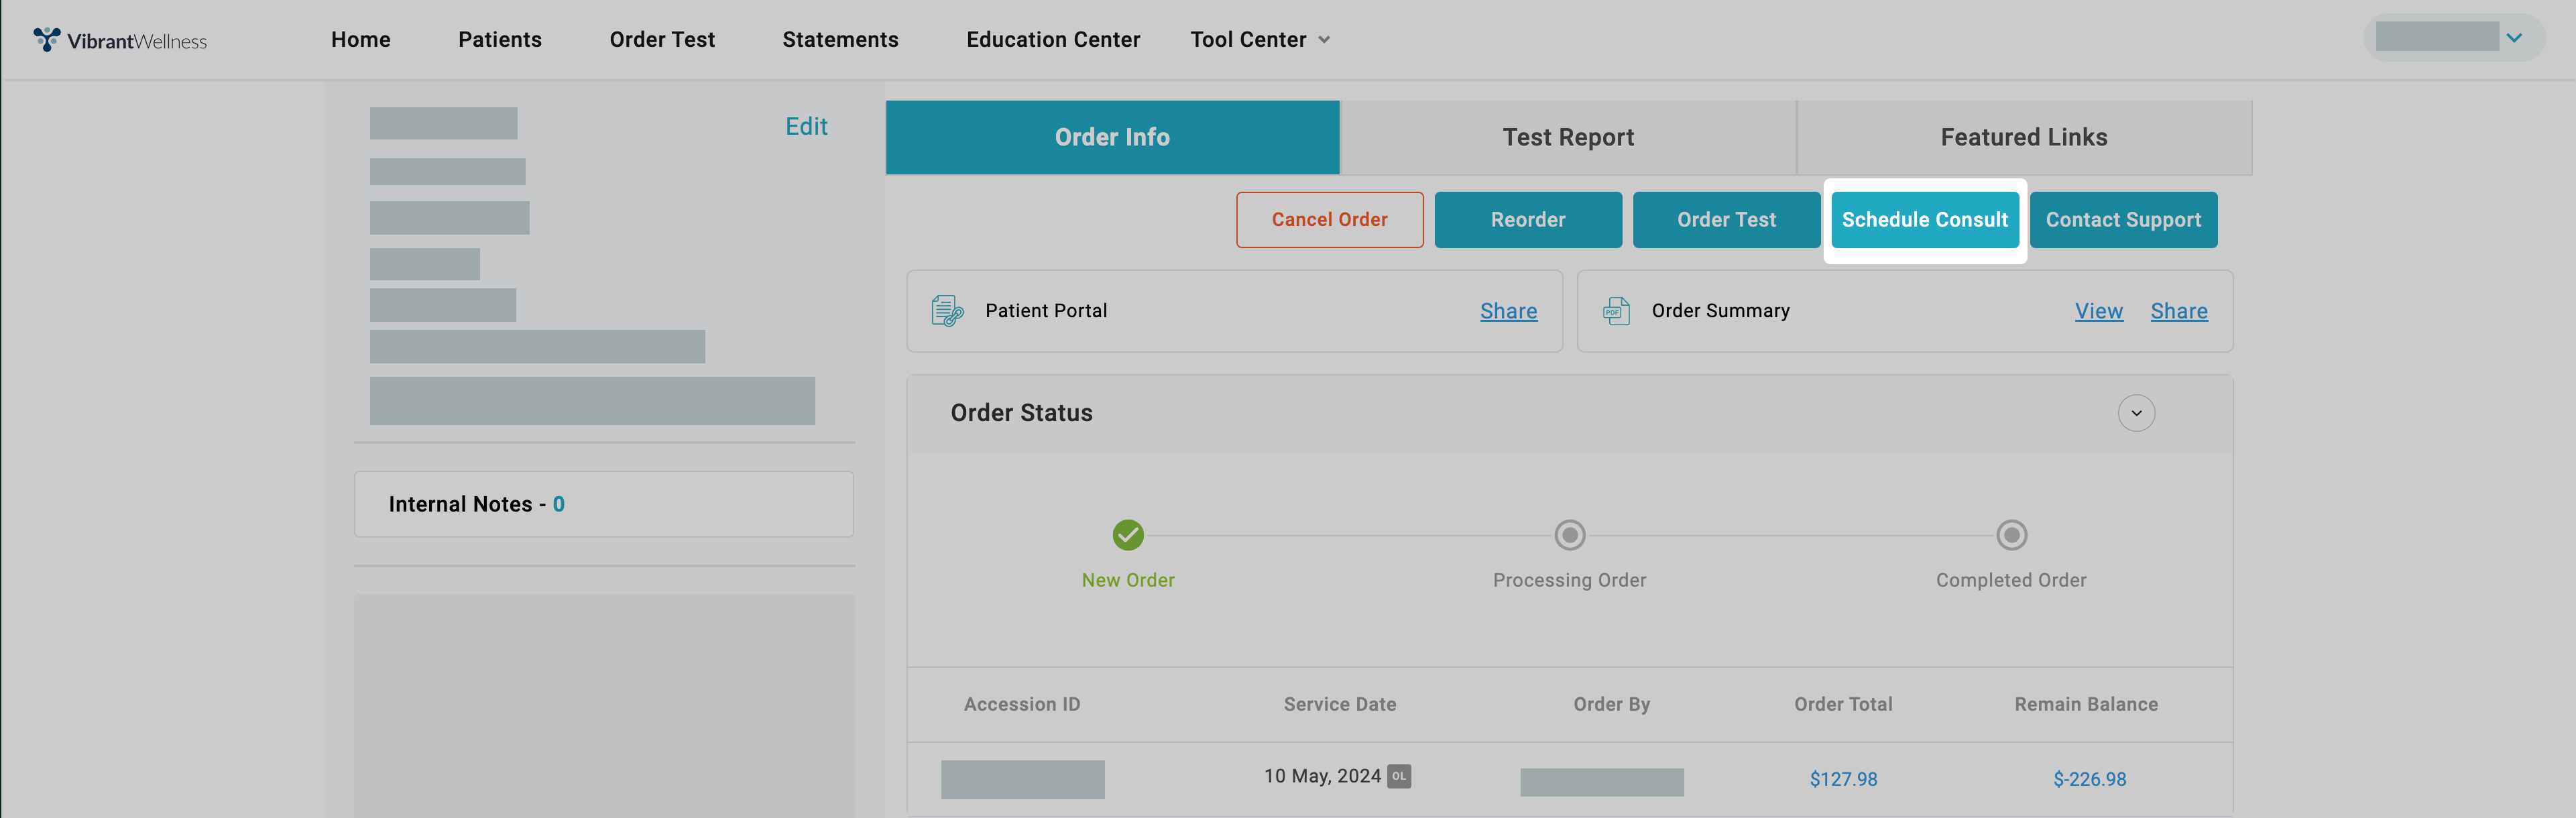2576x818 pixels.
Task: Select the Processing Order step marker
Action: point(1569,535)
